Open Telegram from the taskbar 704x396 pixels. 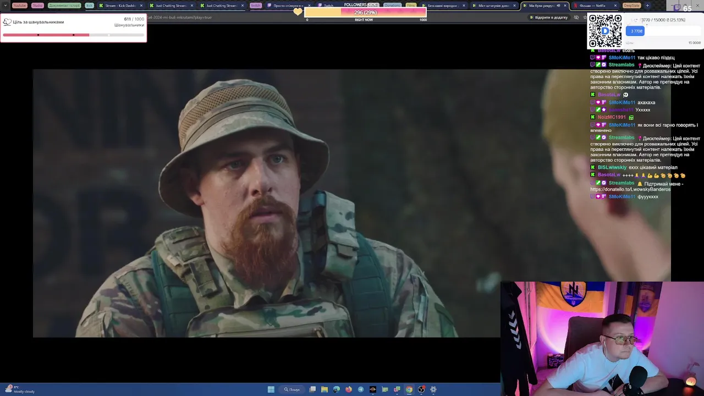[361, 389]
